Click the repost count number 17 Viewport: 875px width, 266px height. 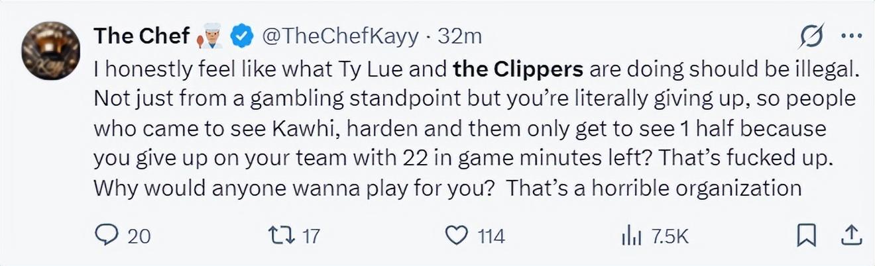pos(310,236)
